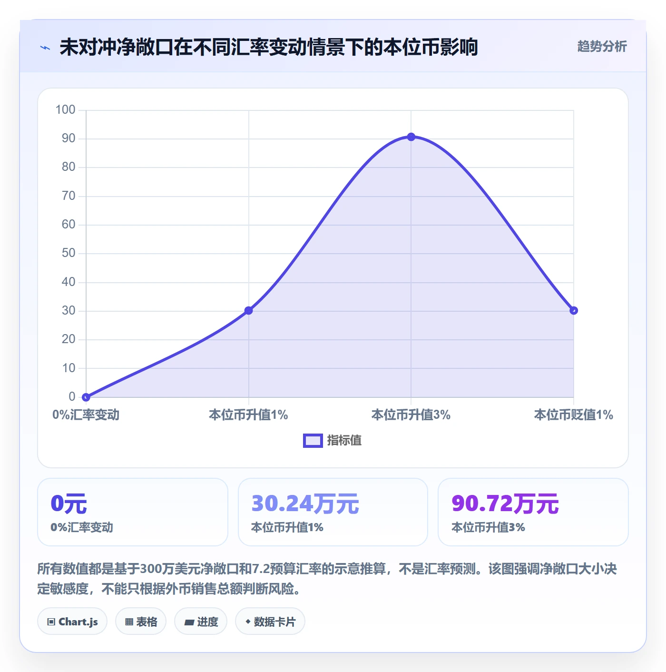Image resolution: width=666 pixels, height=672 pixels.
Task: Select the 本位币升值3% peak data point
Action: tap(411, 137)
